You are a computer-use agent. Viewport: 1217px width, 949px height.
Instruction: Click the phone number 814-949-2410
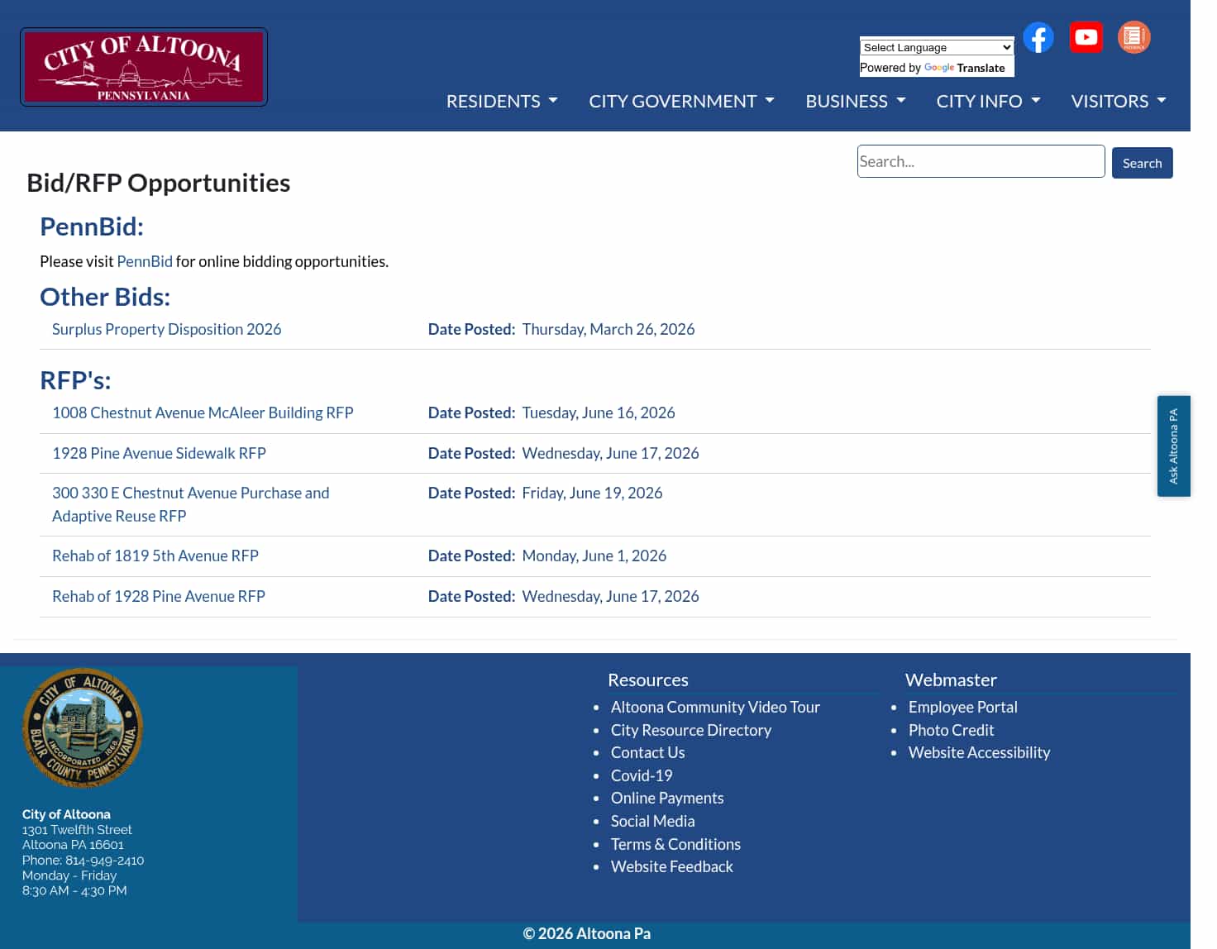click(x=105, y=861)
